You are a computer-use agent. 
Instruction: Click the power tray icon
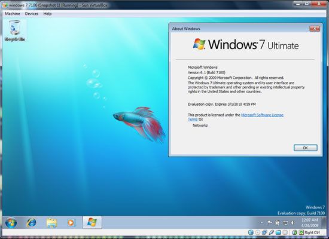click(277, 223)
